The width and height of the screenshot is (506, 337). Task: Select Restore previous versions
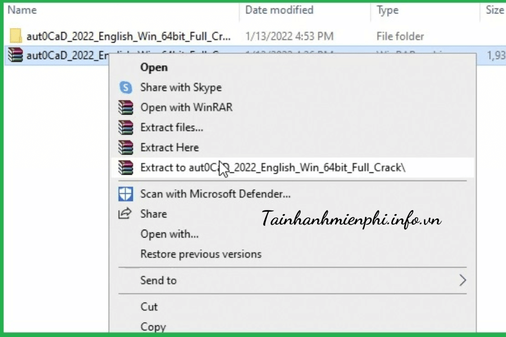click(201, 254)
